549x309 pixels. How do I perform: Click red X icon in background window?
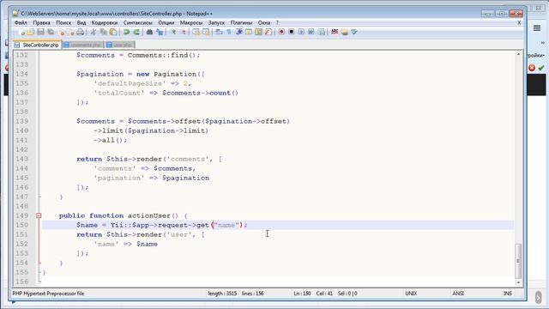tap(532, 68)
